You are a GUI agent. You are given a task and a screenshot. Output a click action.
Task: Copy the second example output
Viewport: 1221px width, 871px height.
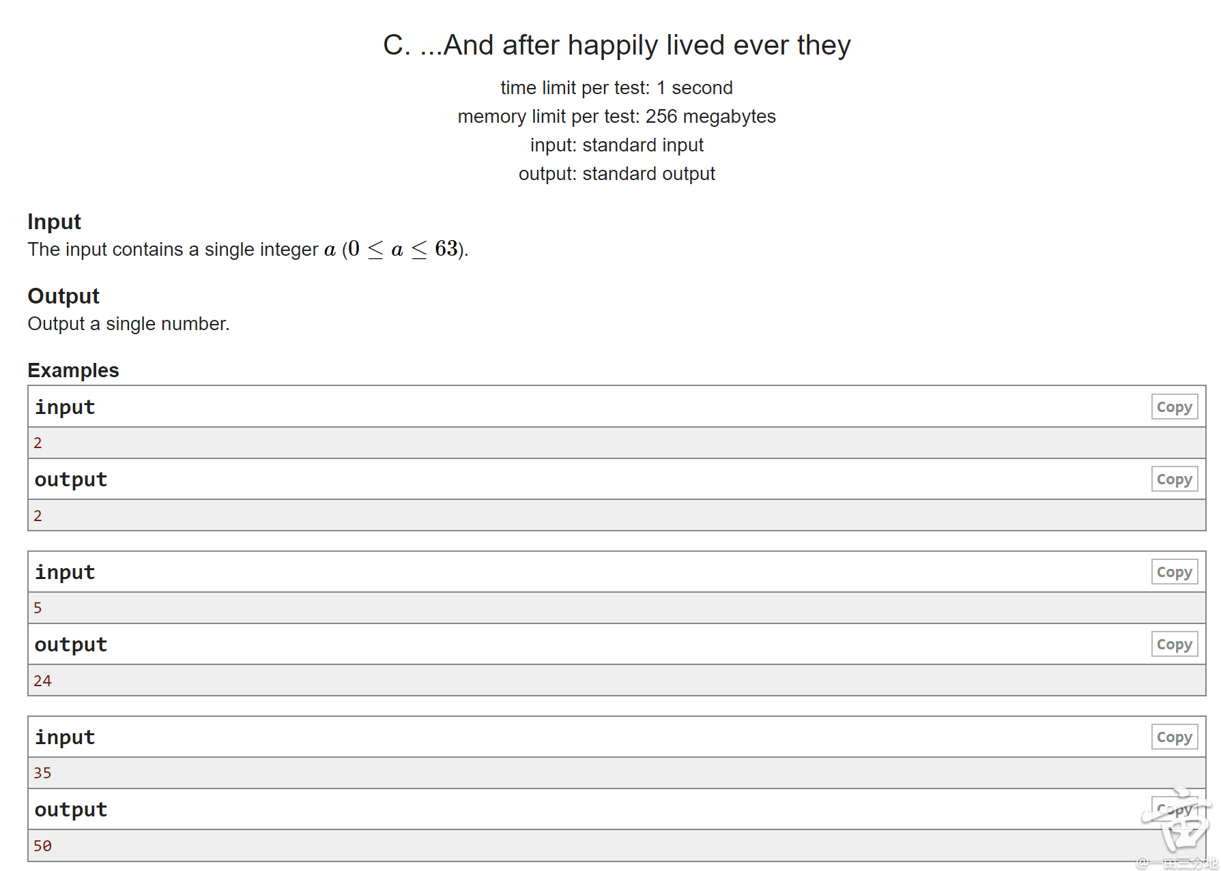click(1174, 645)
